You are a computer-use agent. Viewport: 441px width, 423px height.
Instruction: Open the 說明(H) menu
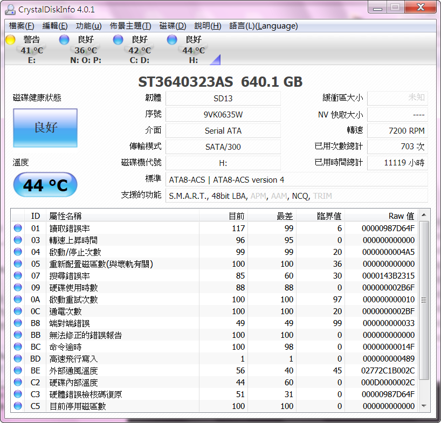click(208, 26)
